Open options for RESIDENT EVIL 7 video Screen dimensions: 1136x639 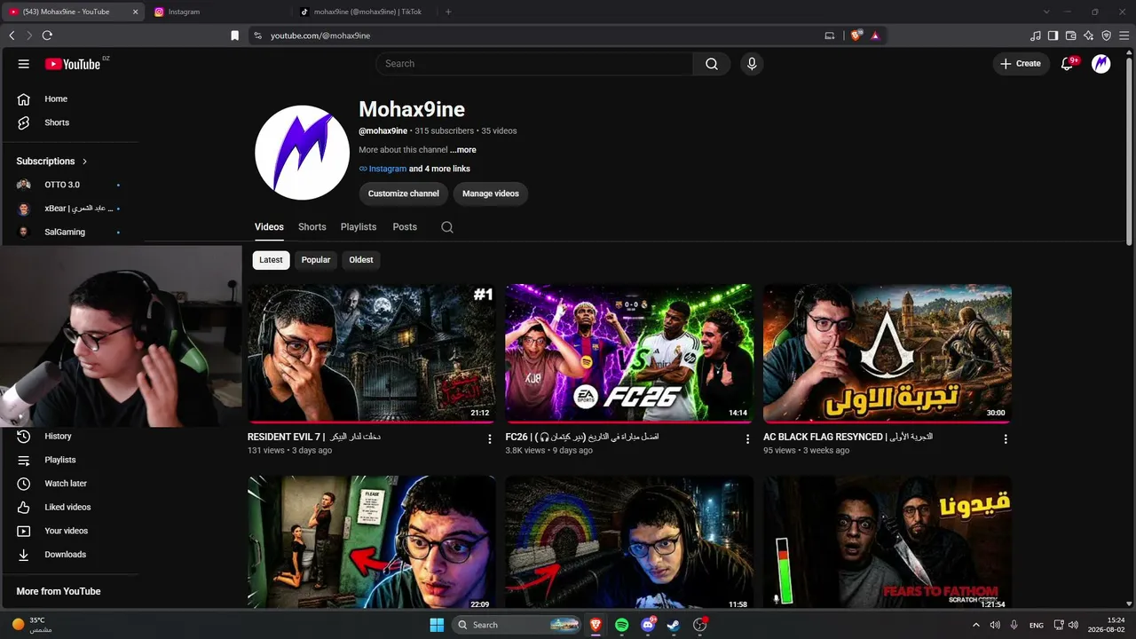[x=490, y=439]
